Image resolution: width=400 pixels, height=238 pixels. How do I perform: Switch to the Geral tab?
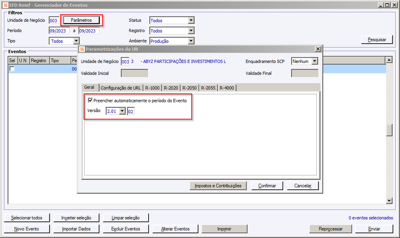(x=89, y=88)
